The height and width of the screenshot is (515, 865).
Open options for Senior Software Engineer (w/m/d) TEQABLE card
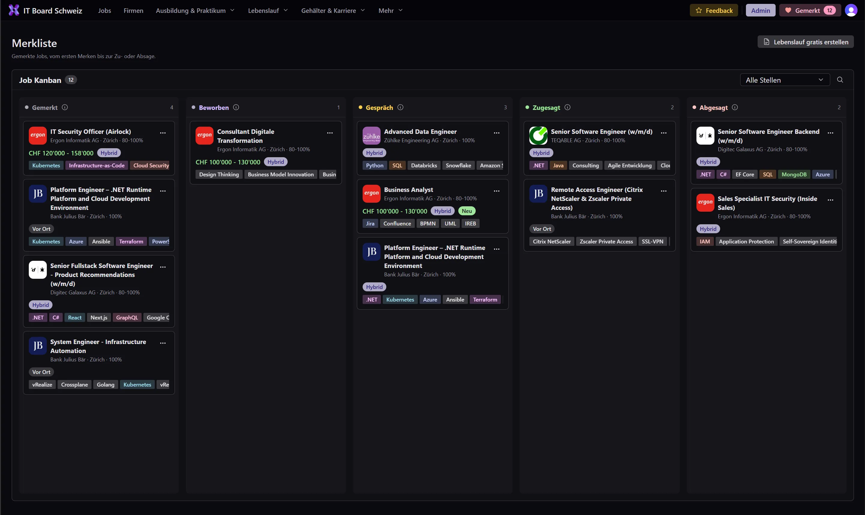click(x=663, y=133)
